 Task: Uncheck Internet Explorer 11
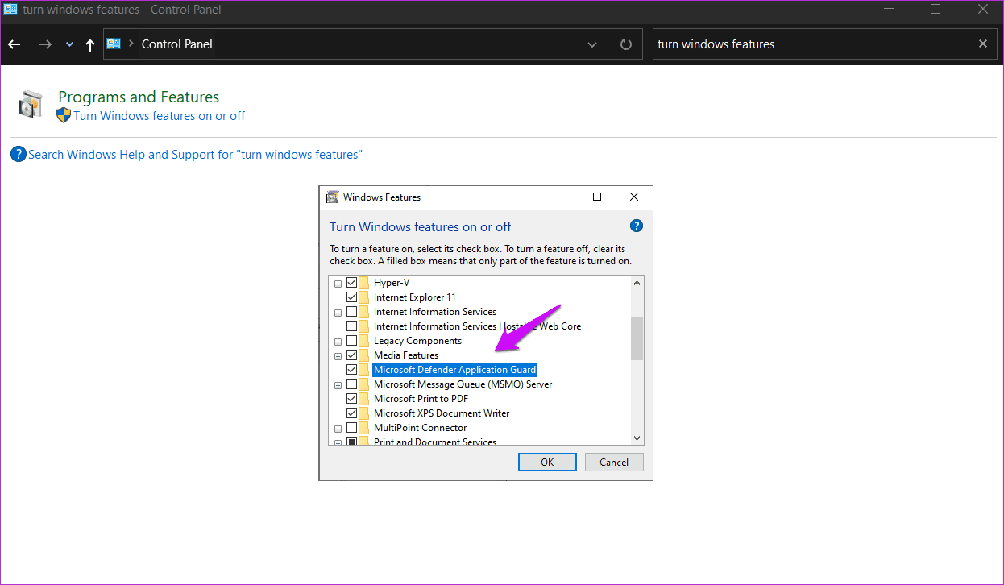tap(351, 297)
